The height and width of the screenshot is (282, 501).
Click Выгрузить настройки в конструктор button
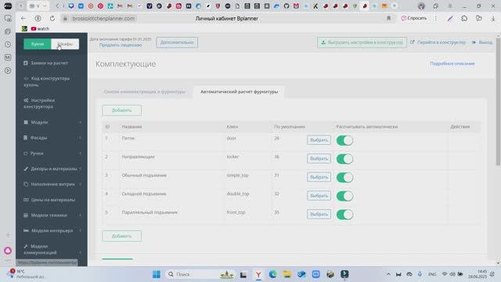[362, 42]
